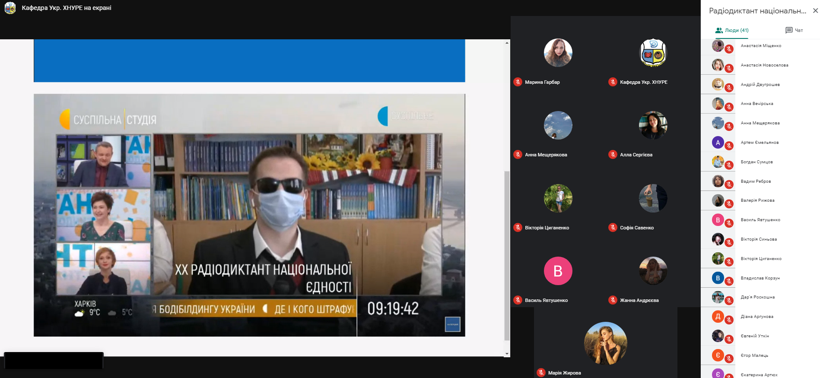Select Василь Явтушенко's video tile avatar

(x=558, y=271)
